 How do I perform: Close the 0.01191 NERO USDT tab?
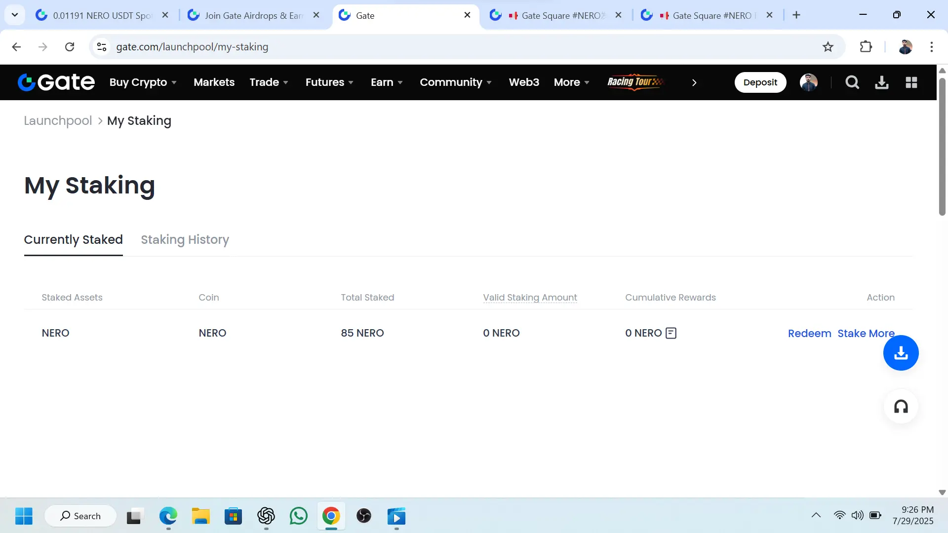pos(165,15)
